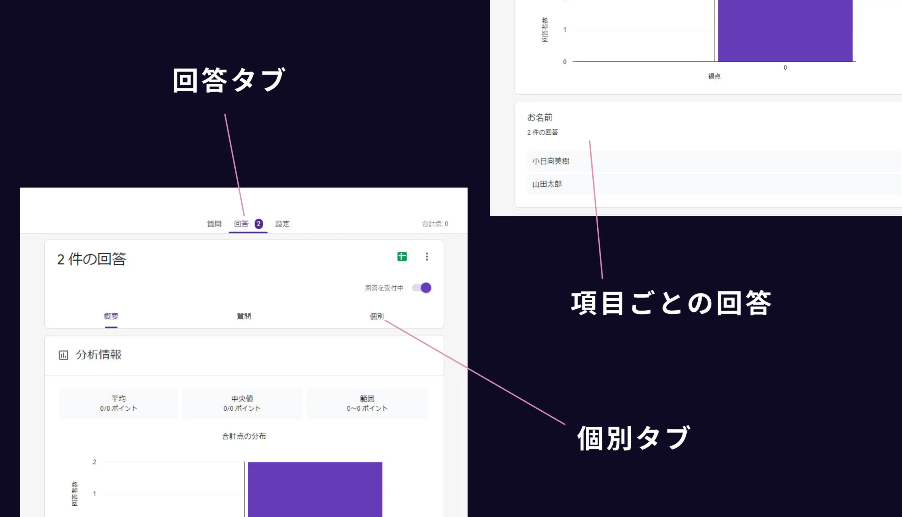Viewport: 902px width, 517px height.
Task: Switch to the 設定 tab
Action: coord(282,224)
